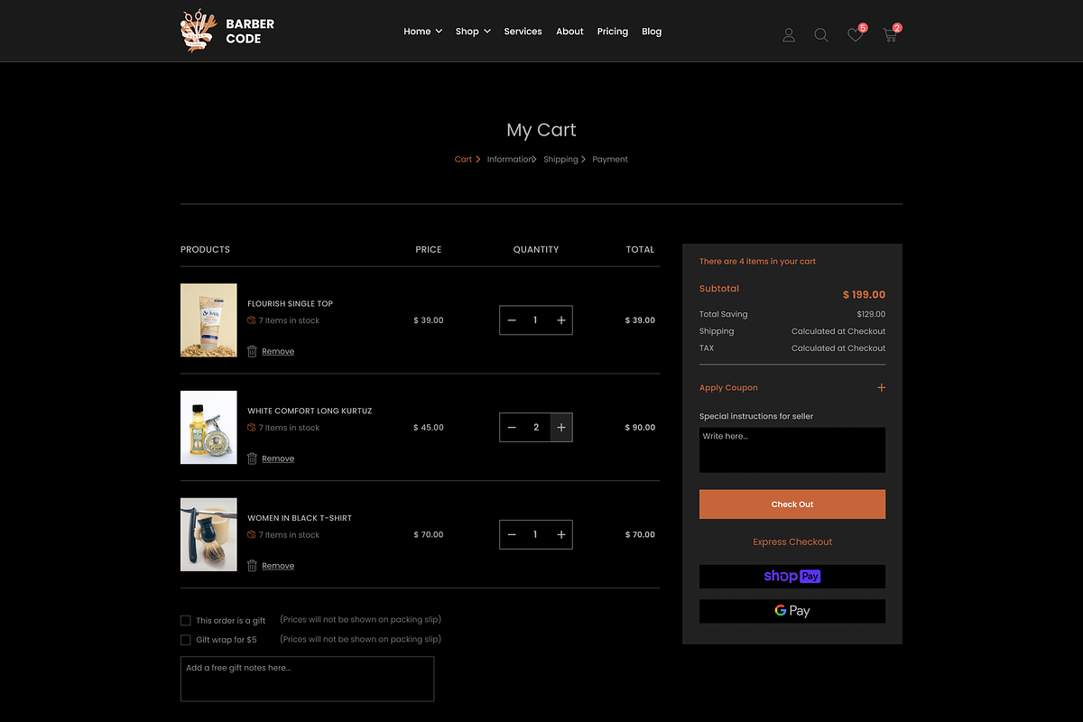Enable 'Gift wrap for $5' checkbox

click(186, 640)
